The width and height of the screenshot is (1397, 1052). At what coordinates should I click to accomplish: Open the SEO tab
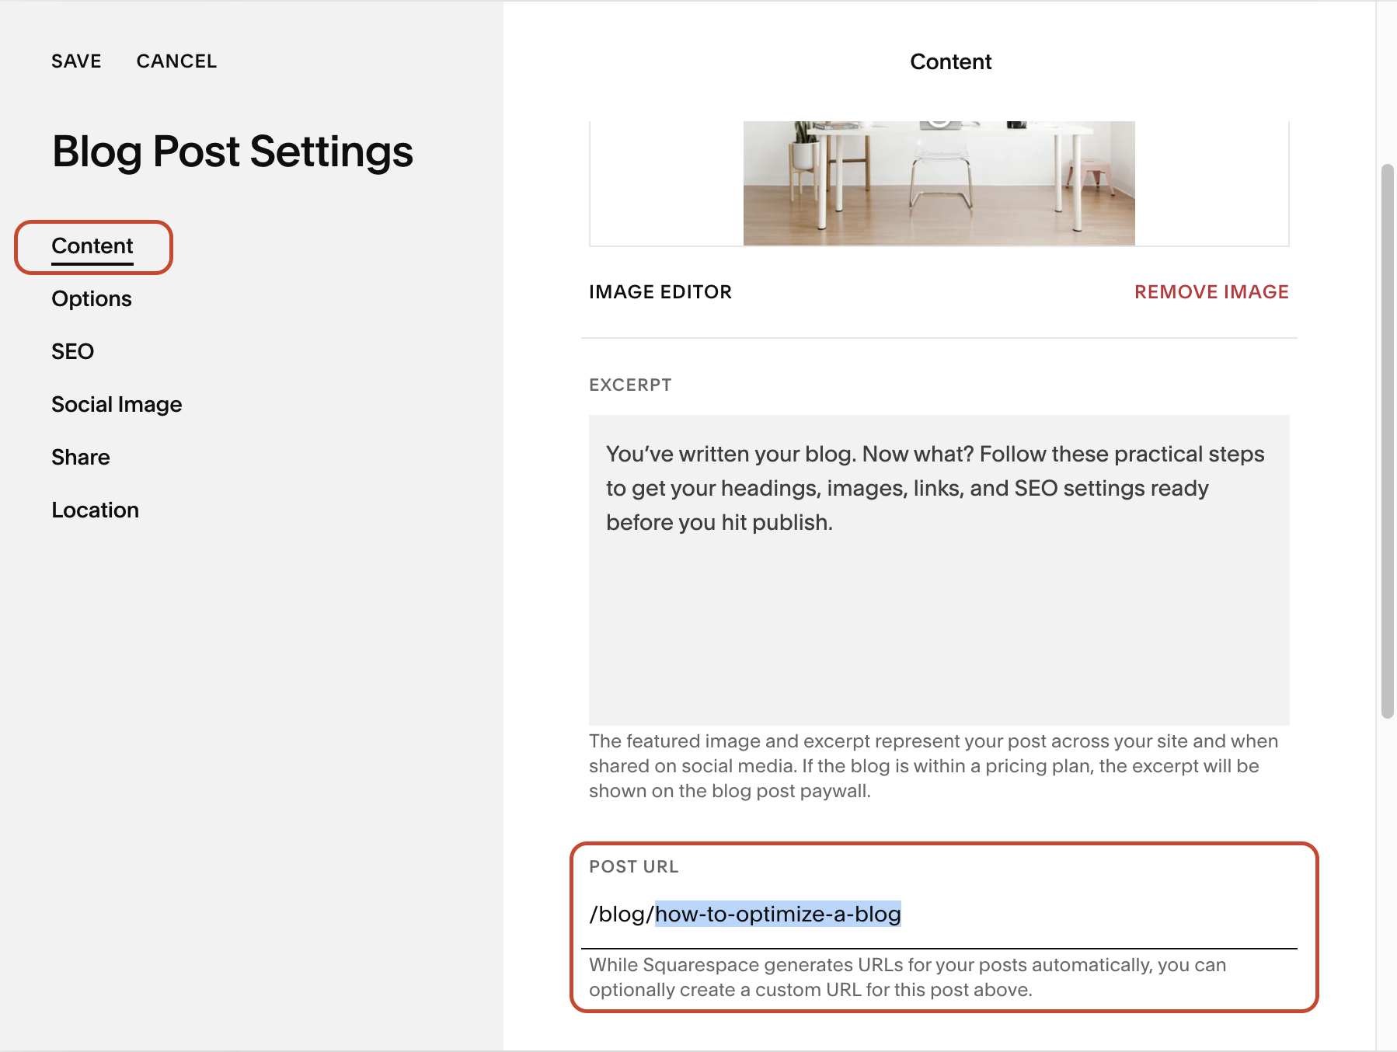pyautogui.click(x=72, y=352)
